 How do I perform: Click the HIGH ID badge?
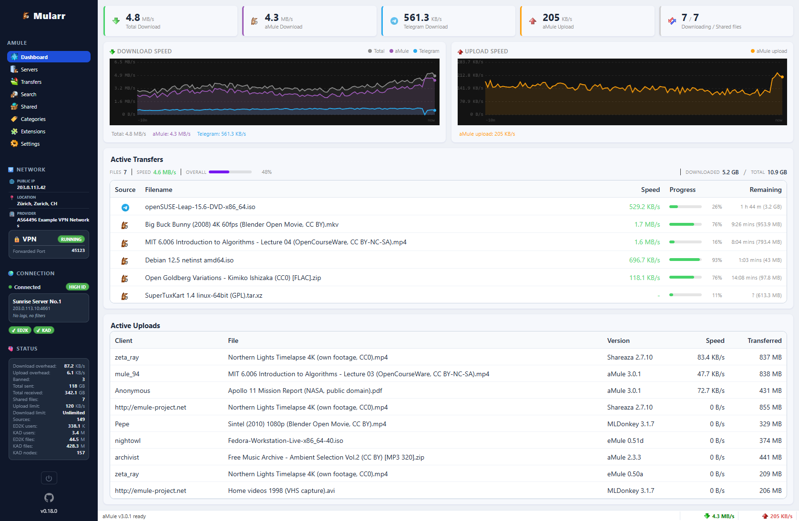pos(77,287)
